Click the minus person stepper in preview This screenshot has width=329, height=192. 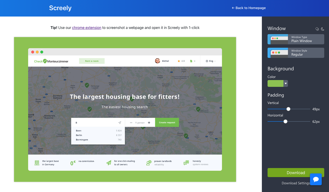click(x=131, y=123)
